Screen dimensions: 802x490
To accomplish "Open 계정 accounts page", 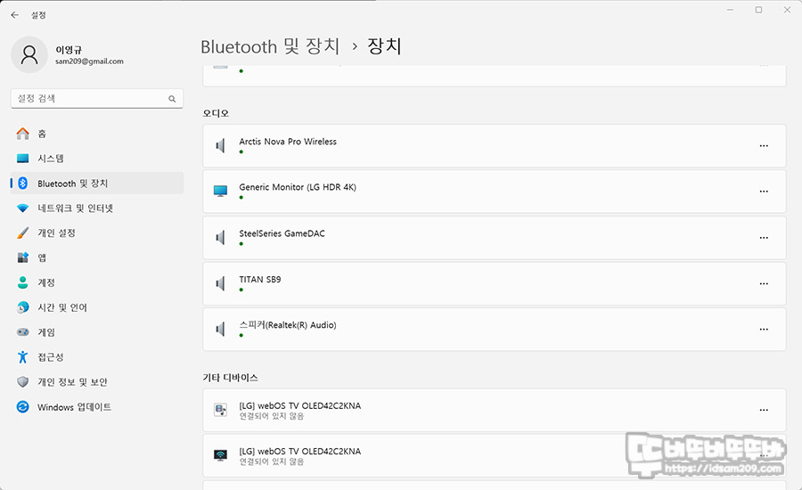I will 96,282.
